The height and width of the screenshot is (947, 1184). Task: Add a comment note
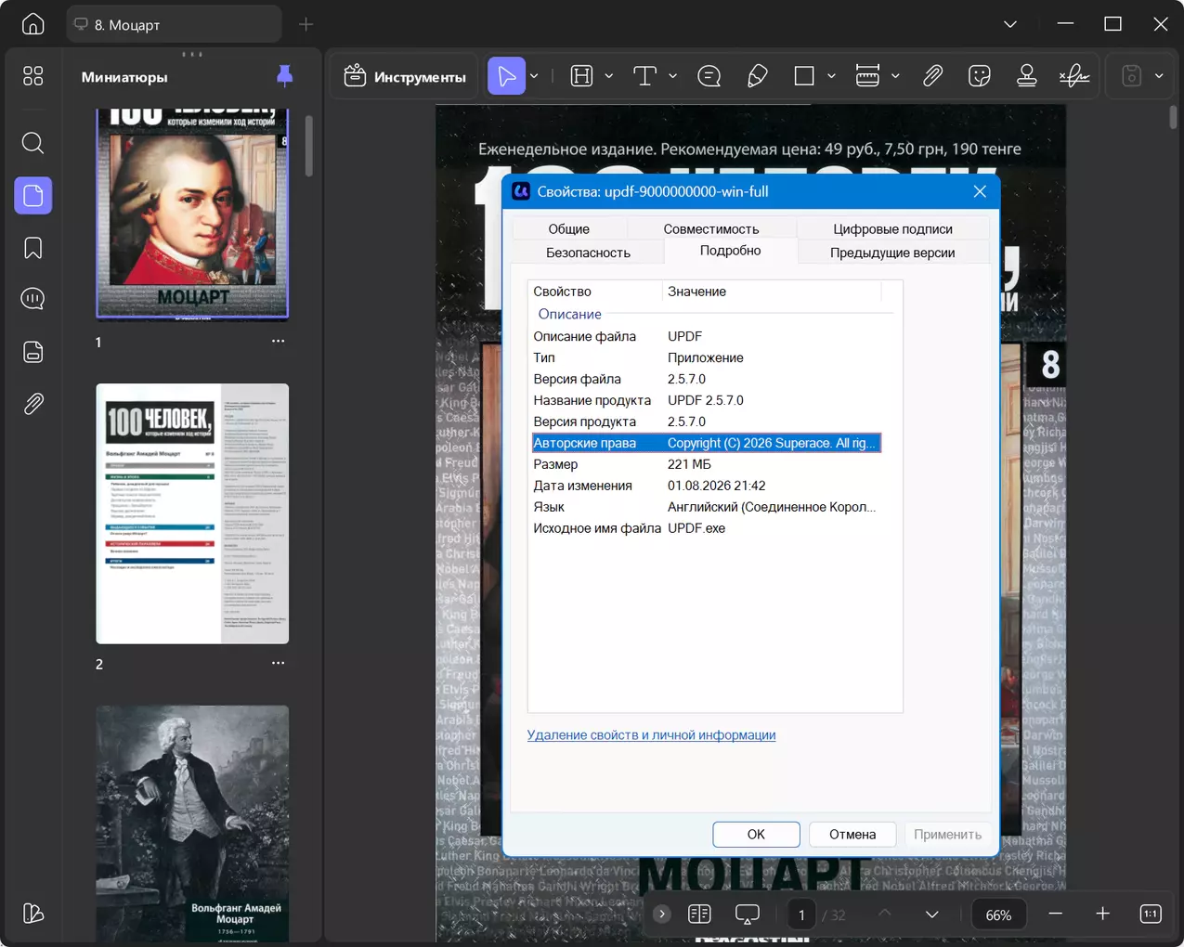pyautogui.click(x=709, y=76)
